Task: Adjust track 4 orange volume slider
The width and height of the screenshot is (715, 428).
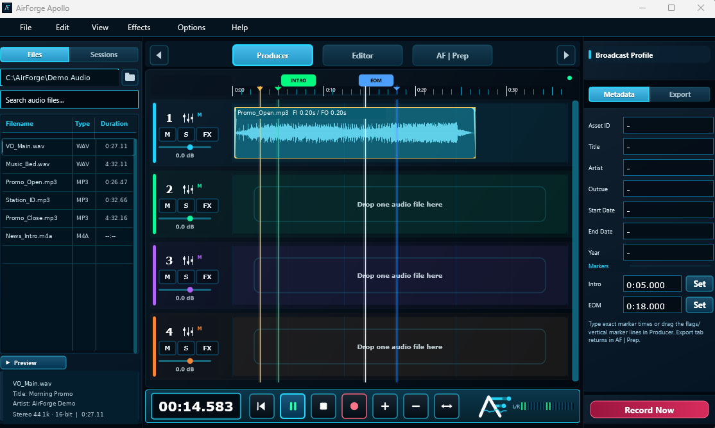Action: click(185, 361)
